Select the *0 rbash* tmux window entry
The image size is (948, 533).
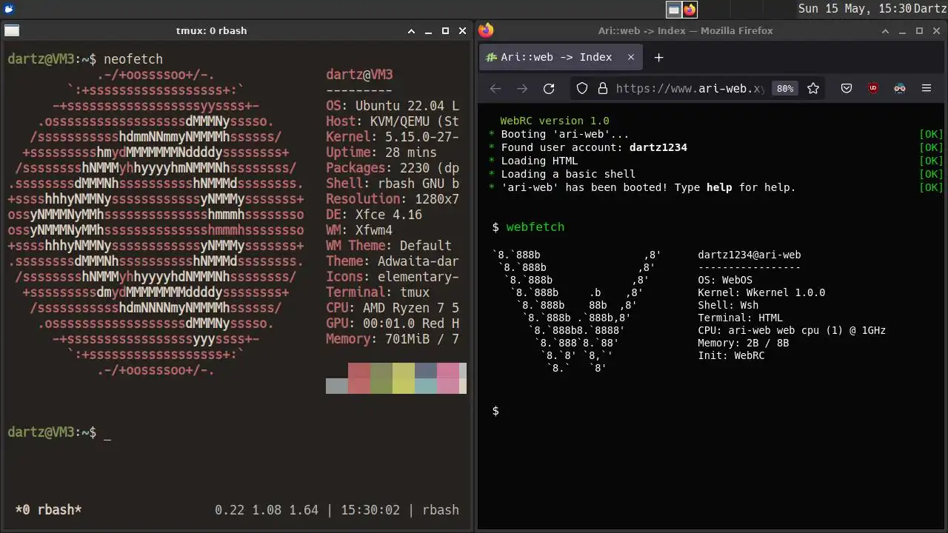tap(48, 509)
